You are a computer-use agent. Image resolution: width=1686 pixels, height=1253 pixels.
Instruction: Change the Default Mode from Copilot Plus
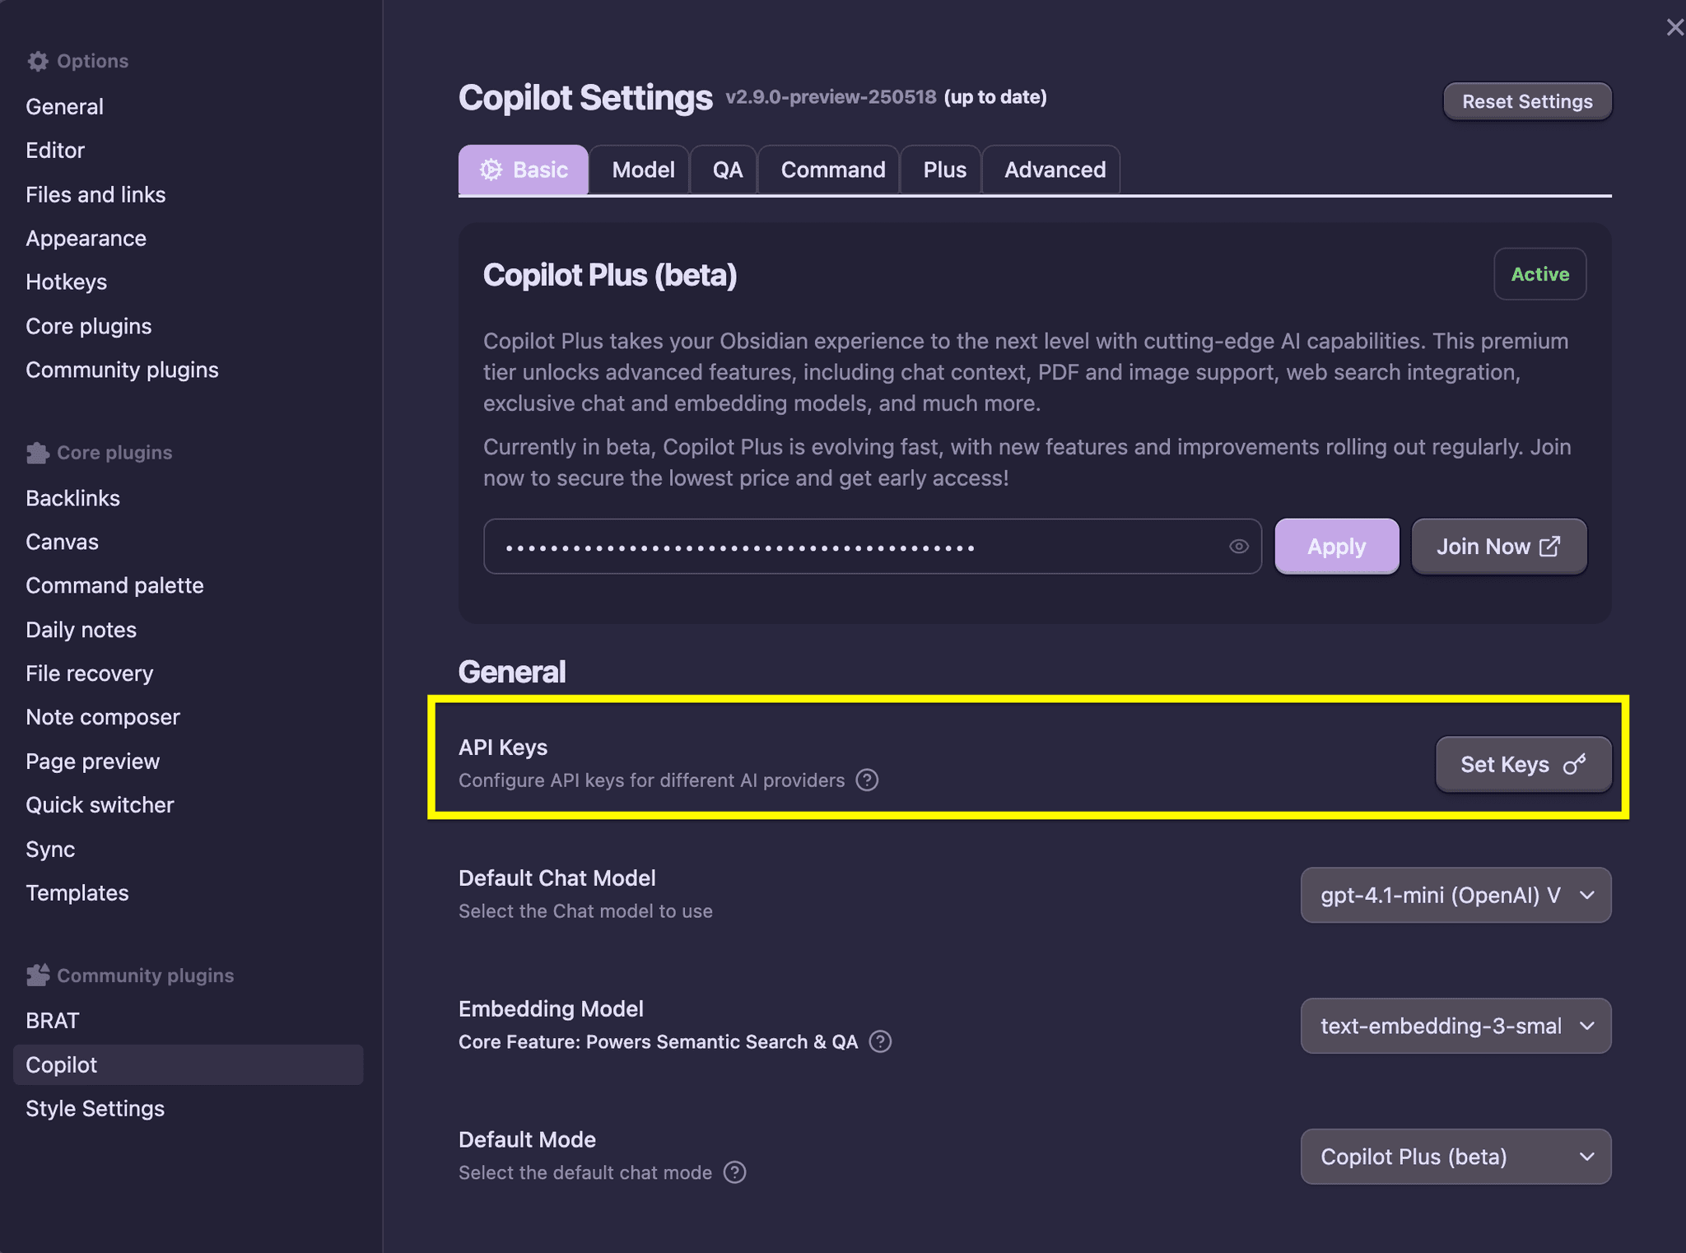click(x=1455, y=1157)
